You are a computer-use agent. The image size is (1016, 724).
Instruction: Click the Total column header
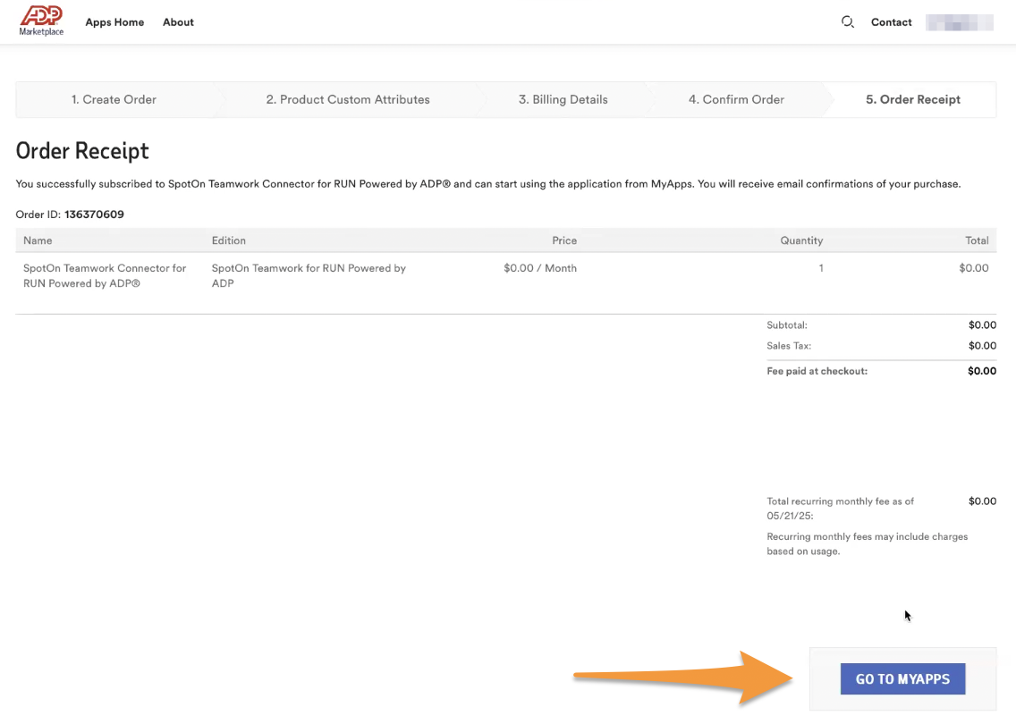(x=977, y=240)
